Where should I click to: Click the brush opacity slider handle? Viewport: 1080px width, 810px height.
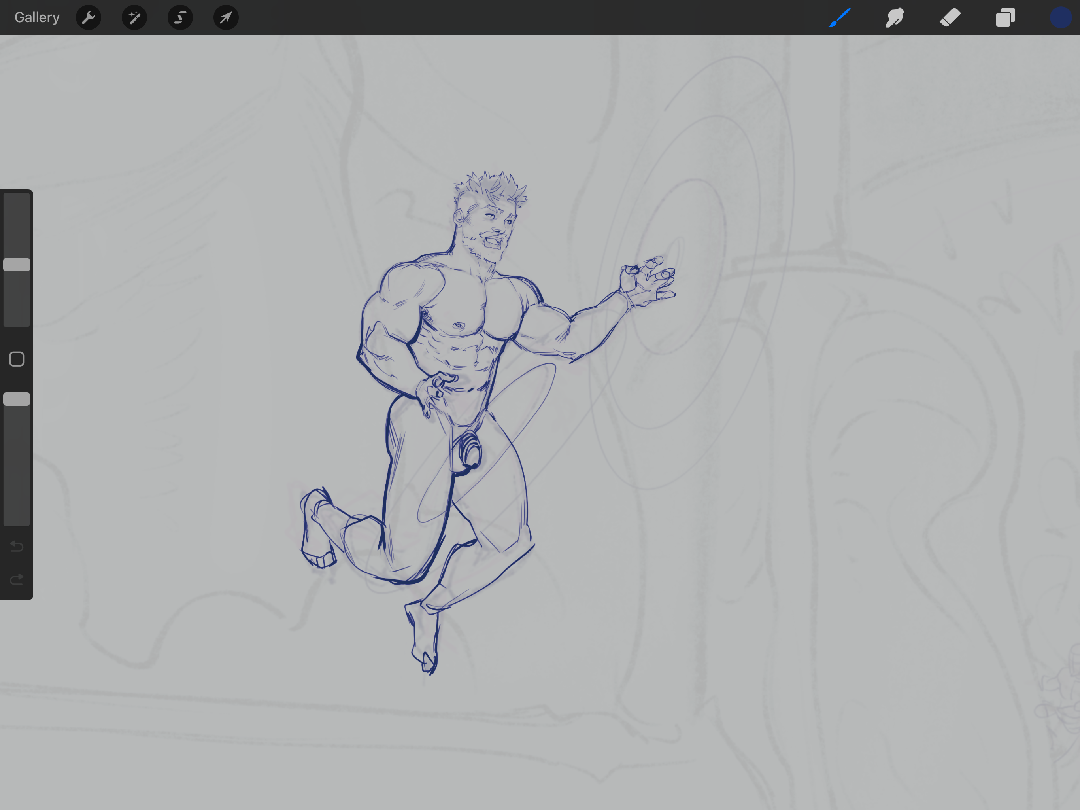click(x=17, y=399)
